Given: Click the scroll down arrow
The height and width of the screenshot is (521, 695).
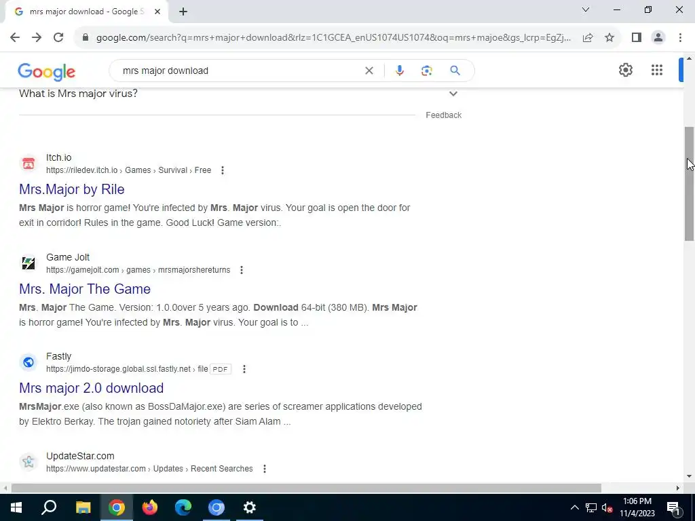Looking at the screenshot, I should pos(690,477).
